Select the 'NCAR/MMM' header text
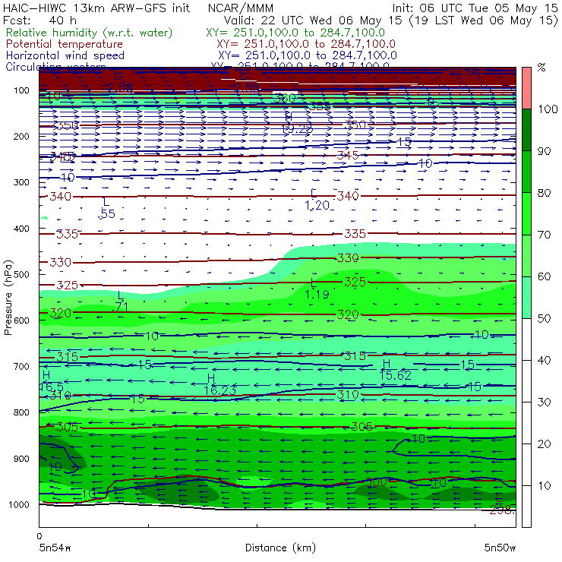Viewport: 562px width, 562px height. [241, 8]
